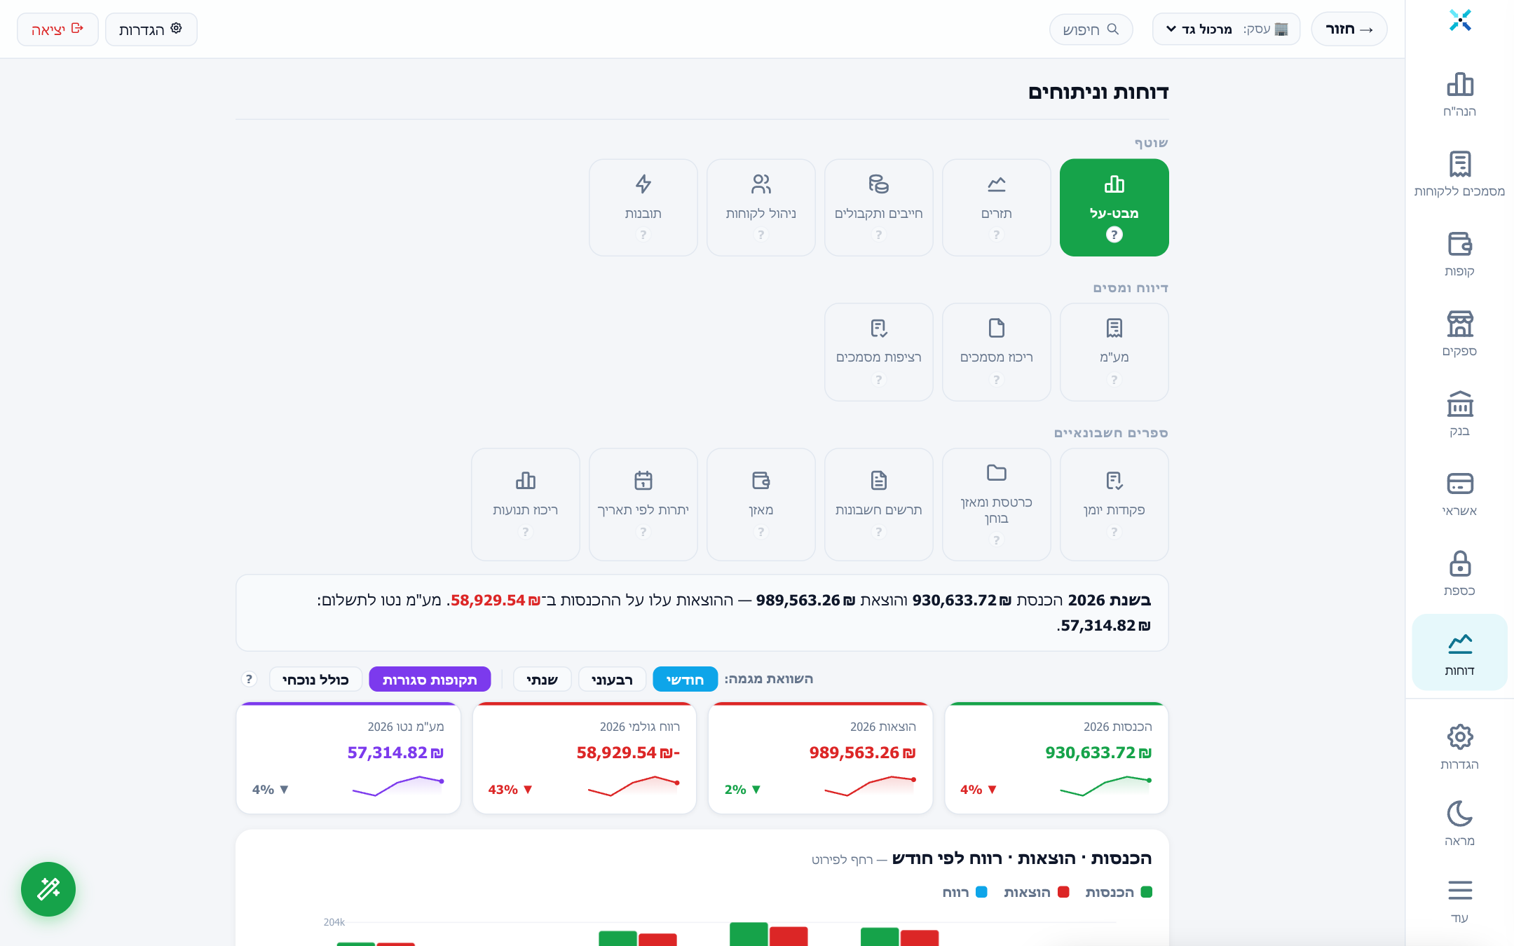
Task: Click the חיפוש search field
Action: (1091, 29)
